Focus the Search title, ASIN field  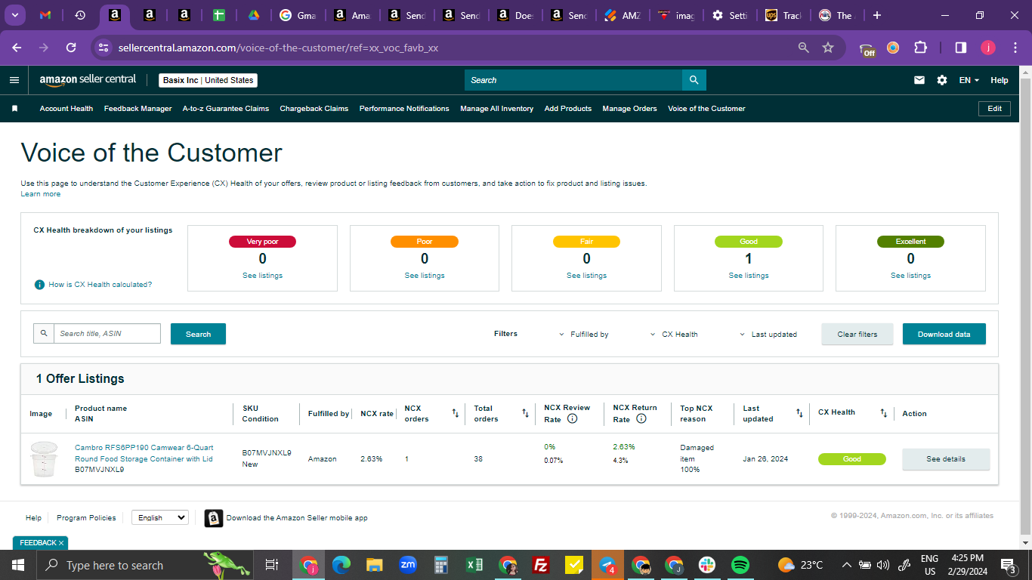coord(107,334)
